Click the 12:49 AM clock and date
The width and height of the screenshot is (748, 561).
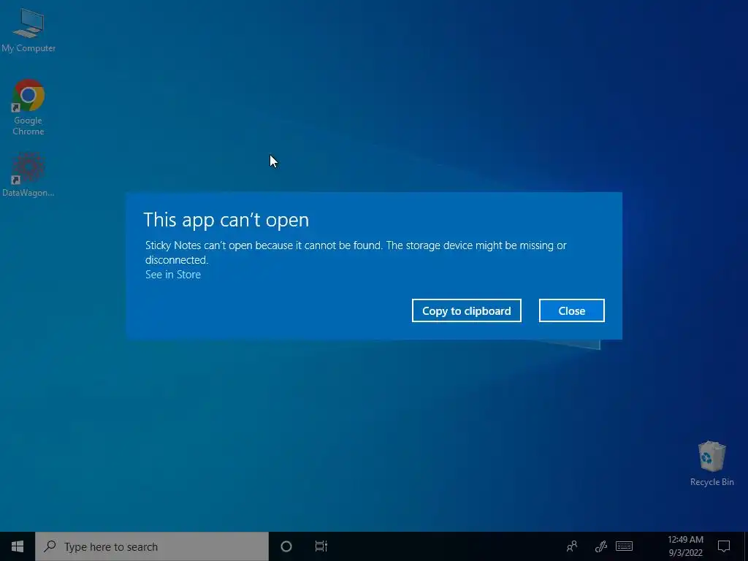[685, 546]
